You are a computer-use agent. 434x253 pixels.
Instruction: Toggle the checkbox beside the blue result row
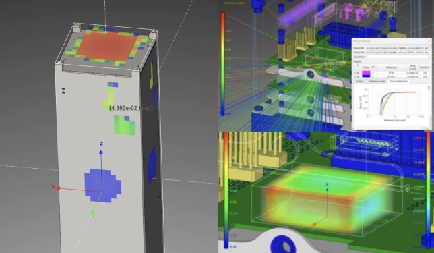[358, 76]
